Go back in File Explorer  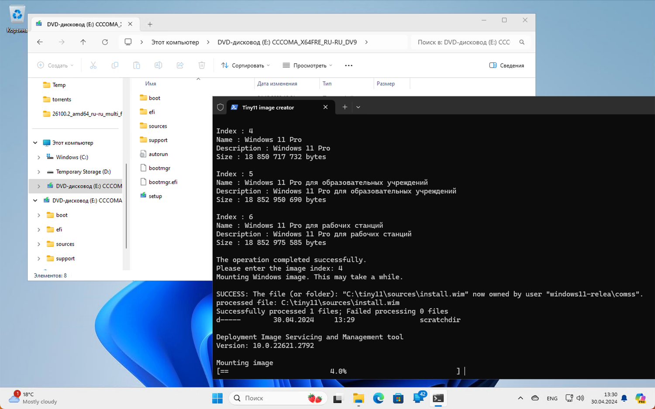[x=40, y=42]
